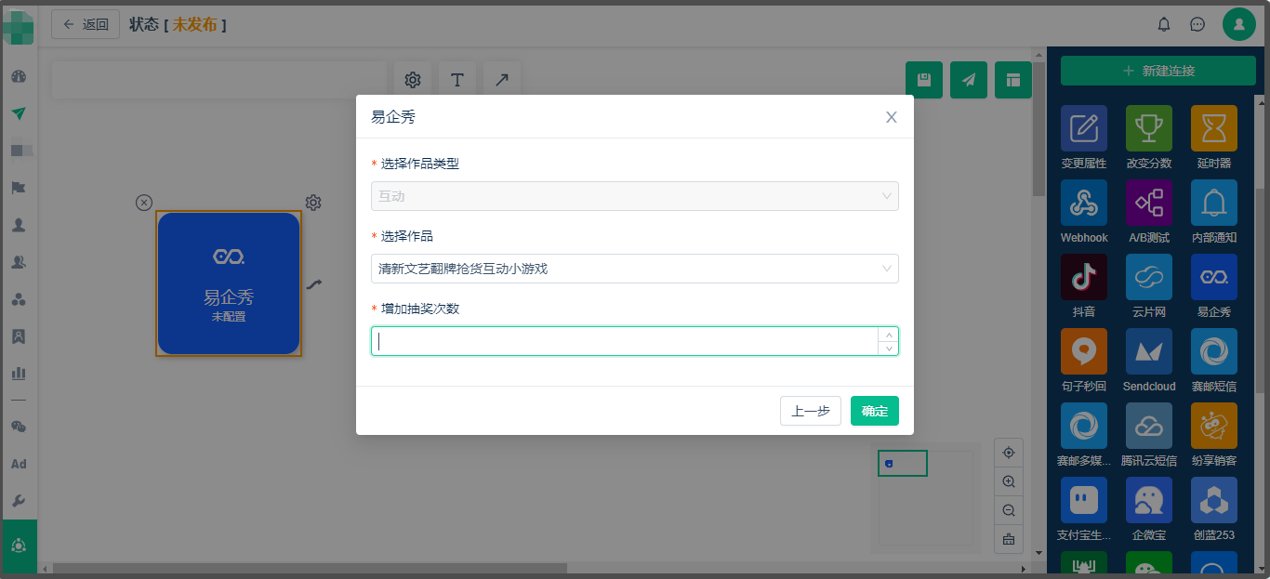This screenshot has height=579, width=1270.
Task: Click 上一步 to go back a step
Action: pyautogui.click(x=811, y=411)
